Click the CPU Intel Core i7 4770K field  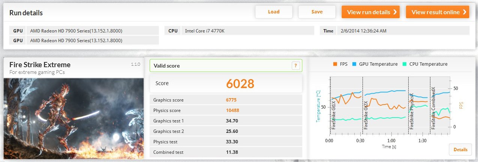coord(247,31)
